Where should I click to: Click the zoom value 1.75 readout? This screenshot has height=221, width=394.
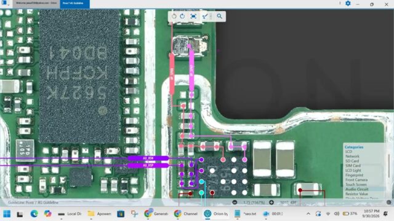click(x=254, y=202)
